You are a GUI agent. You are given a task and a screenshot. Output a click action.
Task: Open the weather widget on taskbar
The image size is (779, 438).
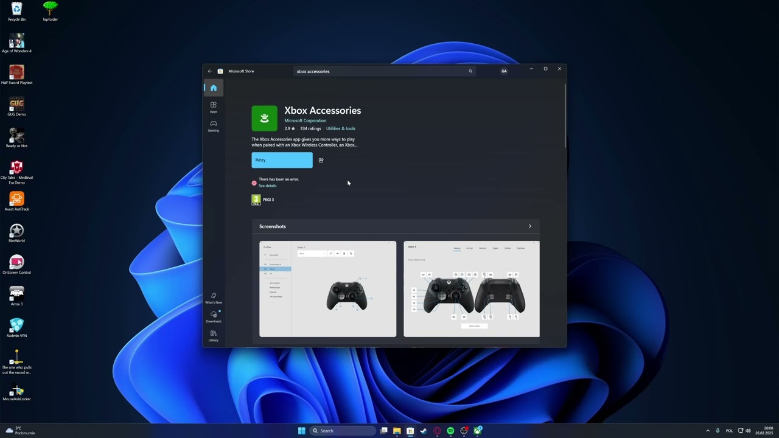pos(20,431)
